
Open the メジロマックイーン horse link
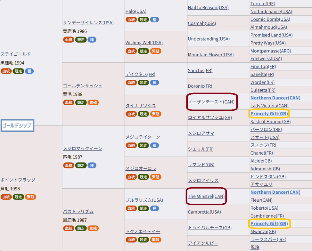[82, 148]
